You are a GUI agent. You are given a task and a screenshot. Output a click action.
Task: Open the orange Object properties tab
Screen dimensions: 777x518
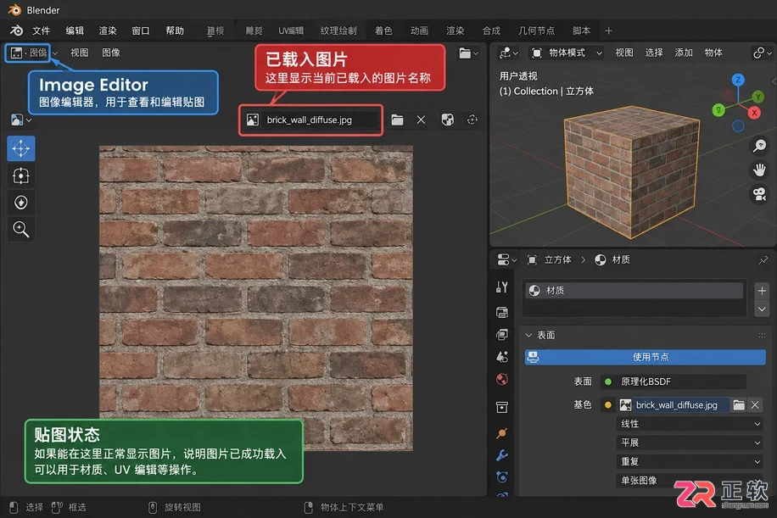pos(502,433)
